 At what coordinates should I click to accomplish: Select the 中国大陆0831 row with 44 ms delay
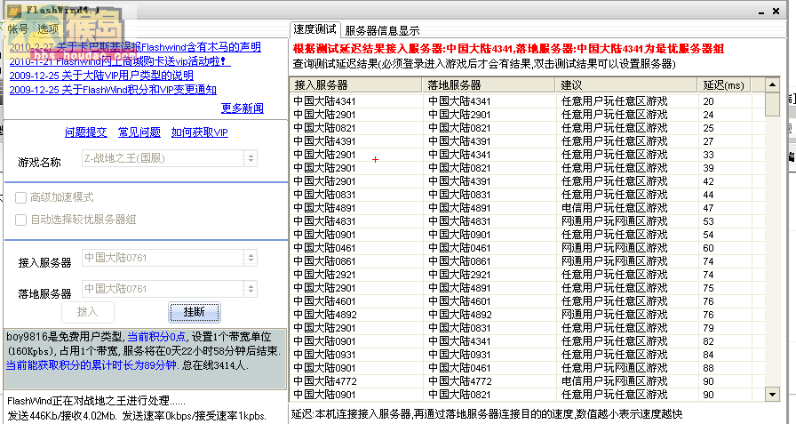[x=527, y=195]
